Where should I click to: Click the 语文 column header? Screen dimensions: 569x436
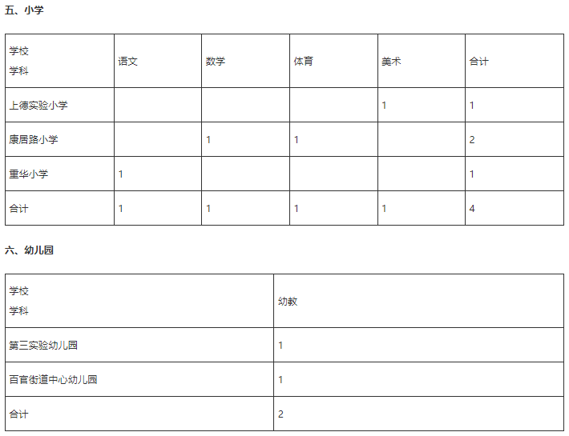(x=128, y=61)
